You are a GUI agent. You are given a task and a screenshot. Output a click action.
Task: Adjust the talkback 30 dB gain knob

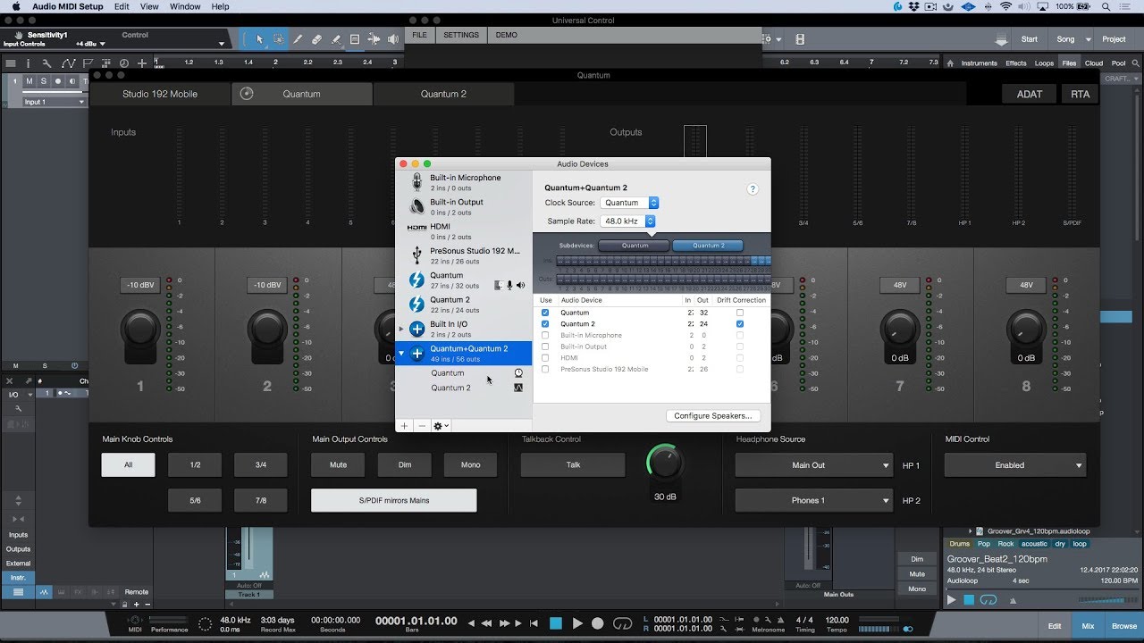(664, 462)
